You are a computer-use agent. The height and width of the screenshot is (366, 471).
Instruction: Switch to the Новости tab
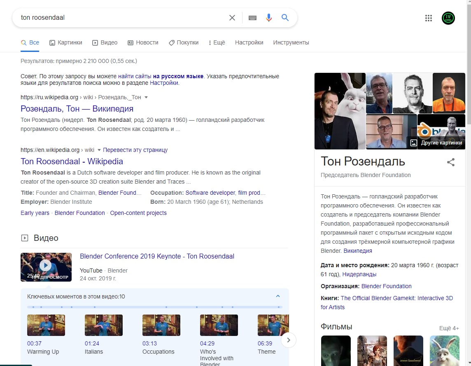(143, 43)
